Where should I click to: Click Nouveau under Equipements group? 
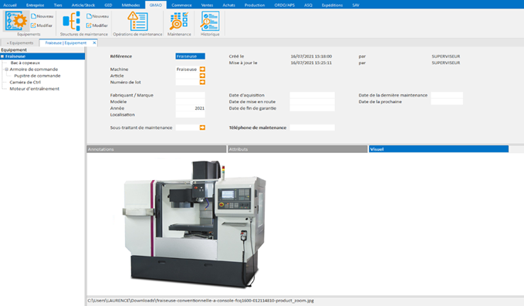tap(42, 16)
